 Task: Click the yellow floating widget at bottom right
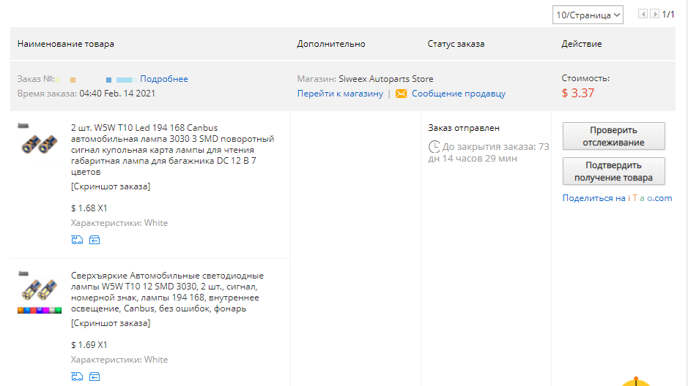pos(636,381)
